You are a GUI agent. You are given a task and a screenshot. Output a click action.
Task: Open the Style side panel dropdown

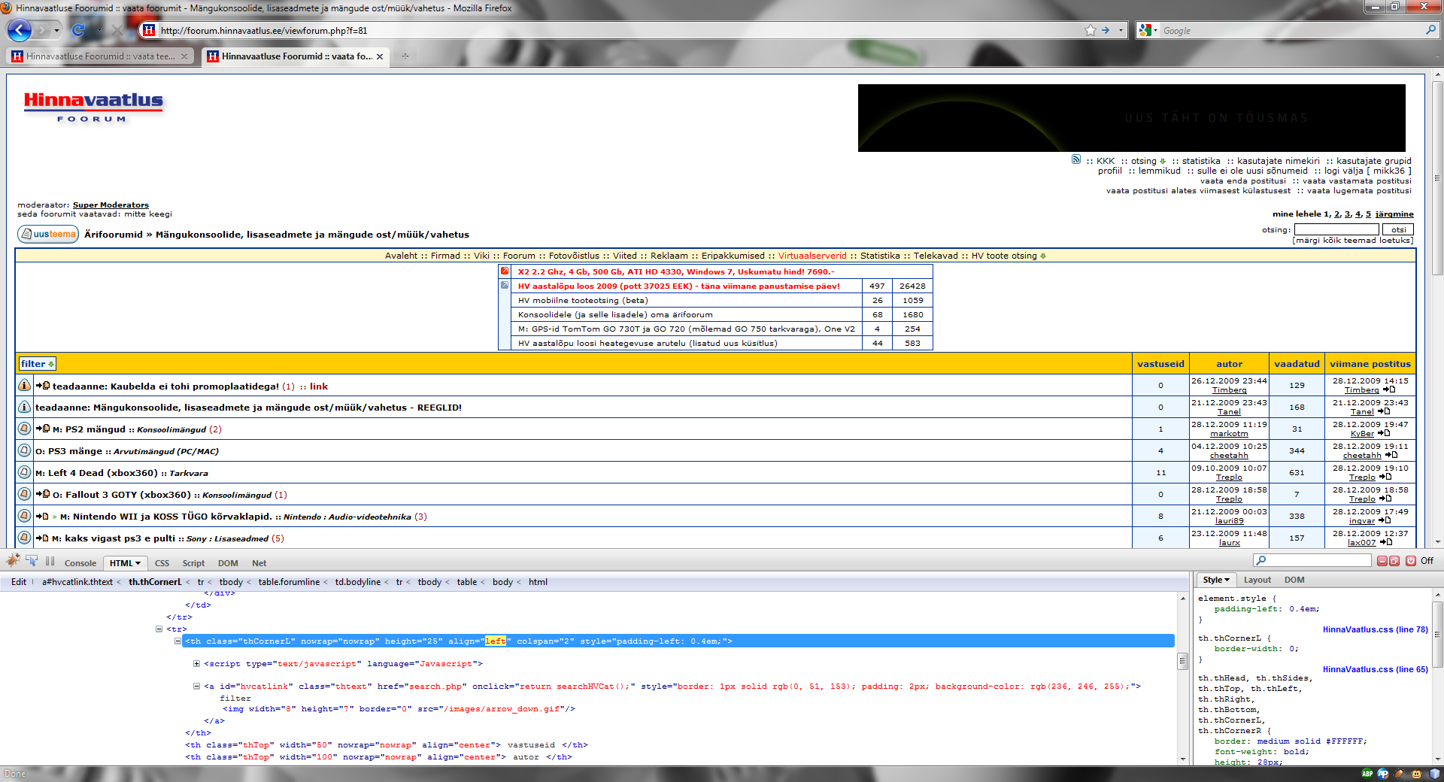[x=1227, y=580]
